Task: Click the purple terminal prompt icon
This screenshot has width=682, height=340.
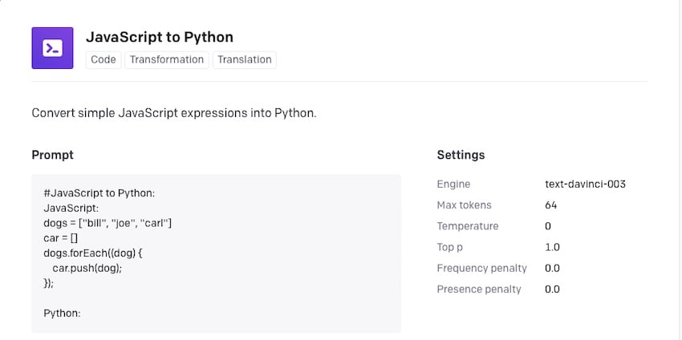Action: (x=53, y=48)
